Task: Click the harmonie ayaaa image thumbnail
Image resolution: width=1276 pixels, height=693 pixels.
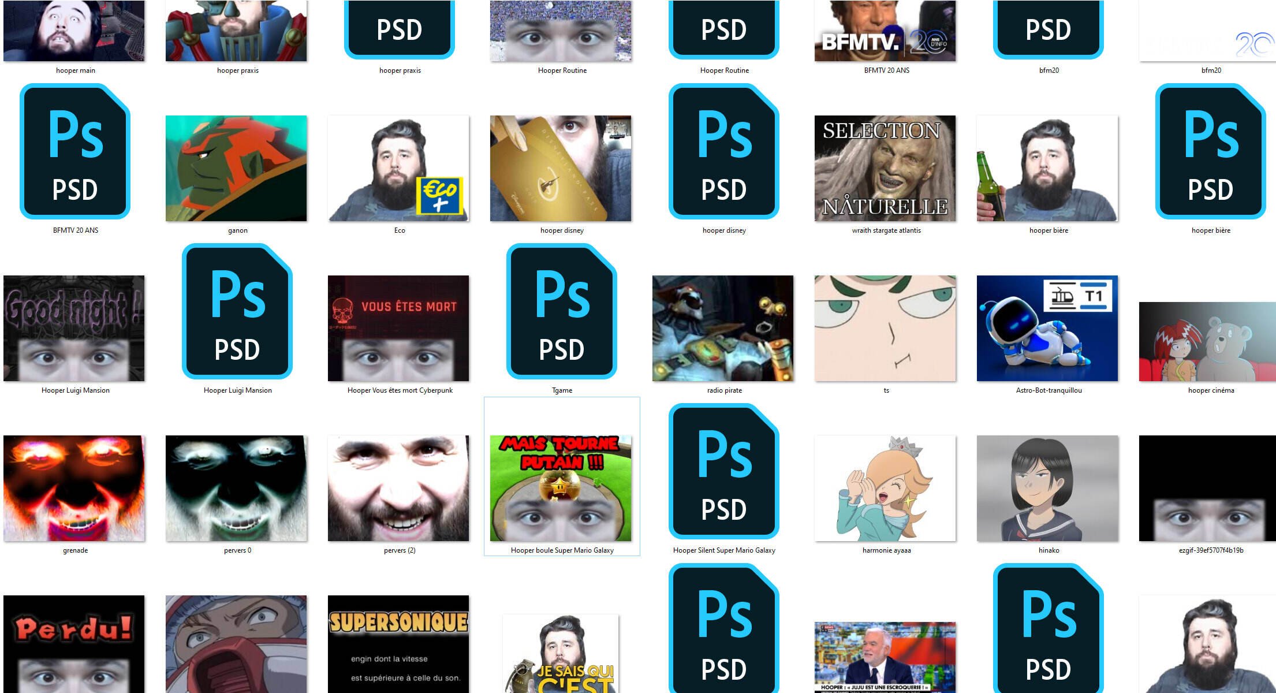Action: [885, 488]
